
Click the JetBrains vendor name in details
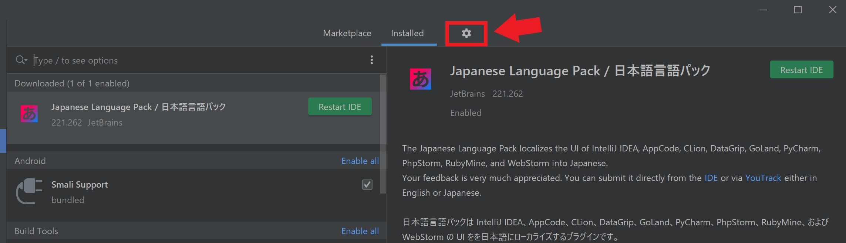467,94
